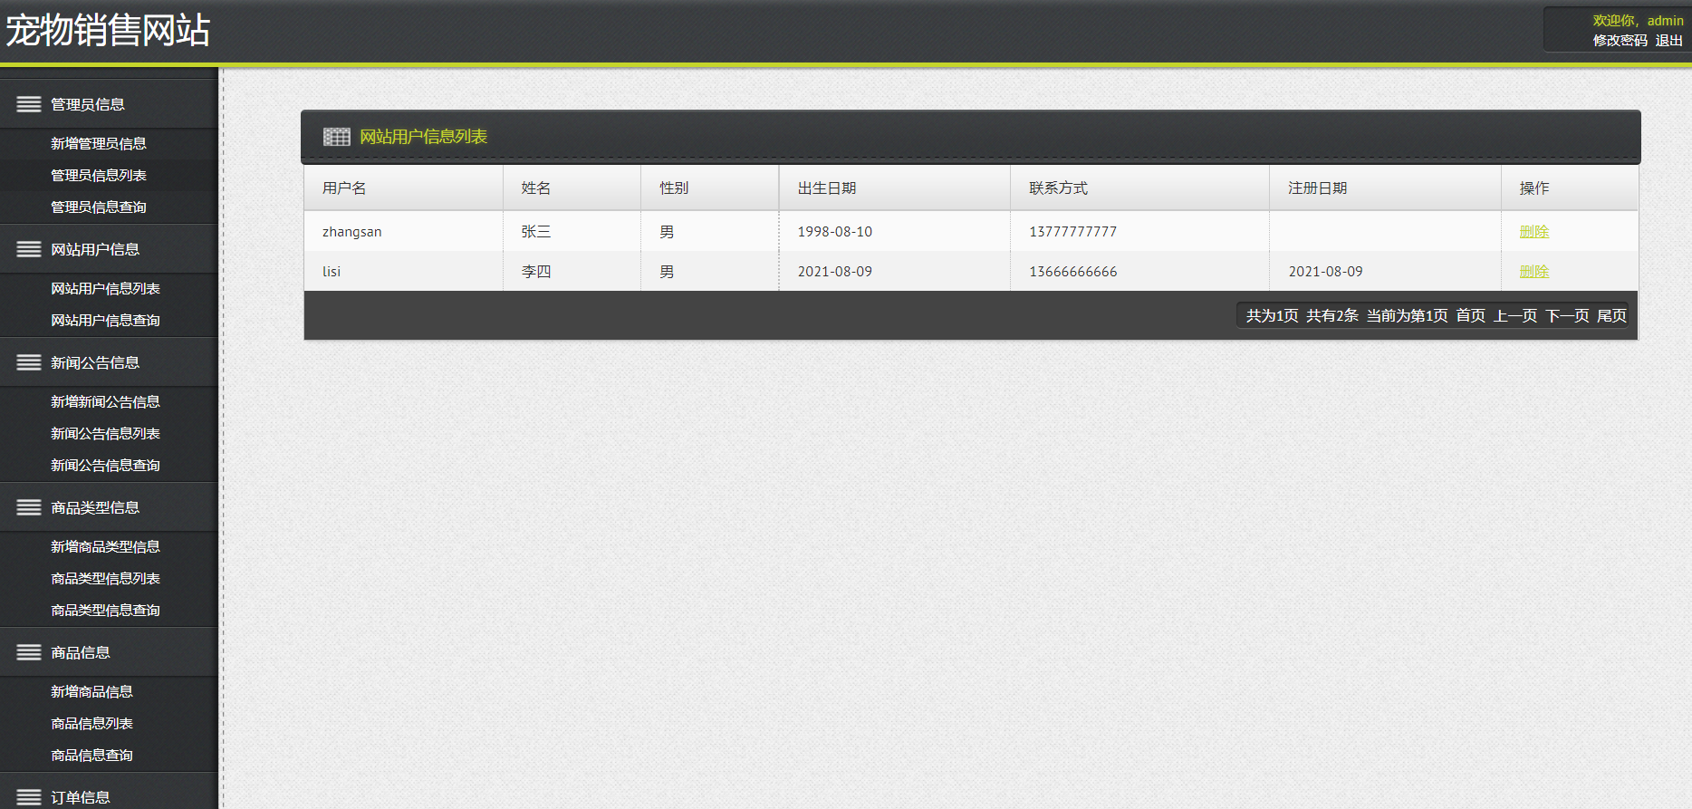Delete the lisi user row
The image size is (1692, 809).
(1533, 272)
